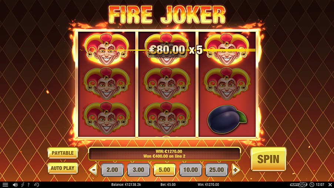Hit the SPIN button

(x=268, y=159)
